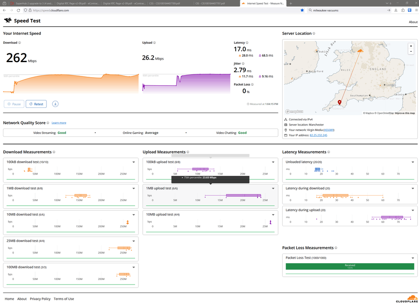Click the download results icon next to Retest
Image resolution: width=419 pixels, height=306 pixels.
click(x=55, y=104)
